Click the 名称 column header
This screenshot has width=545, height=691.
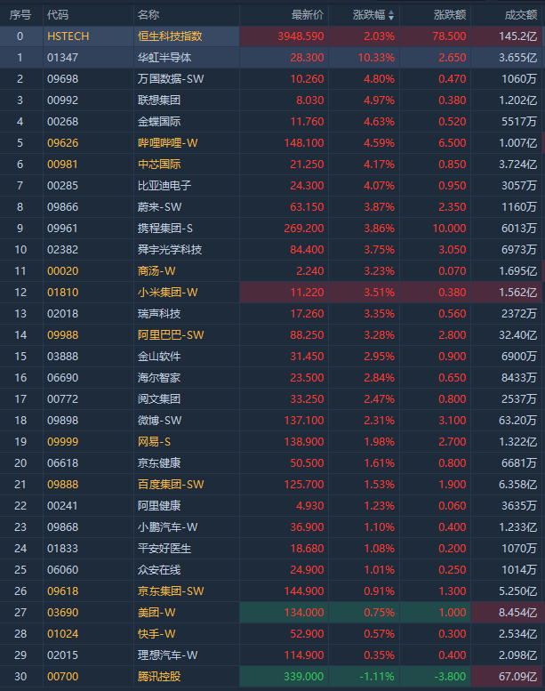coord(148,15)
